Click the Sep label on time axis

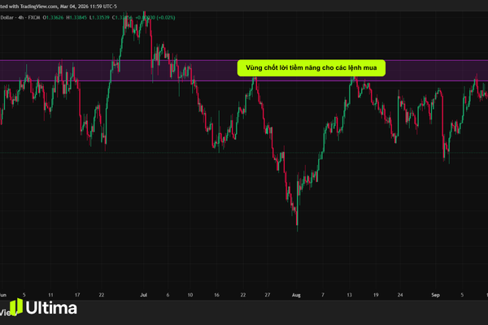pyautogui.click(x=435, y=295)
